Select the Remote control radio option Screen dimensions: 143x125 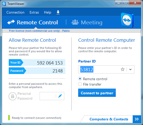(x=80, y=79)
